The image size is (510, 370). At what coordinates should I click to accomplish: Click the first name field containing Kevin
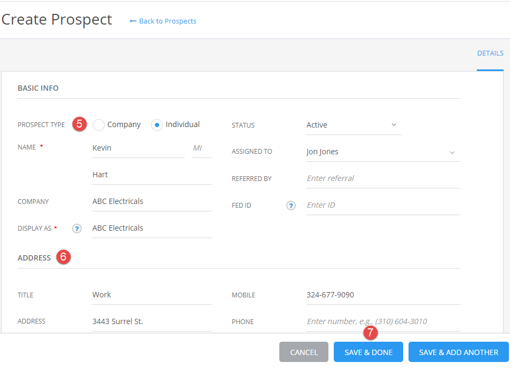(138, 148)
